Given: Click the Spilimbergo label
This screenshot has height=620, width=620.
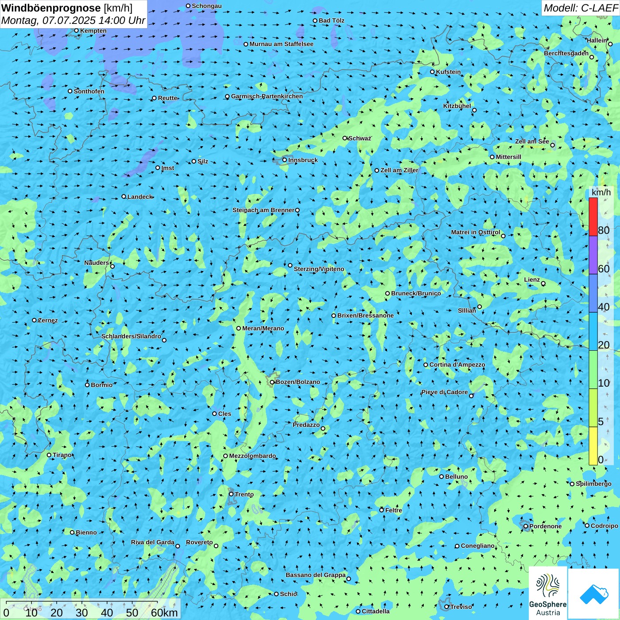Looking at the screenshot, I should pyautogui.click(x=594, y=484).
